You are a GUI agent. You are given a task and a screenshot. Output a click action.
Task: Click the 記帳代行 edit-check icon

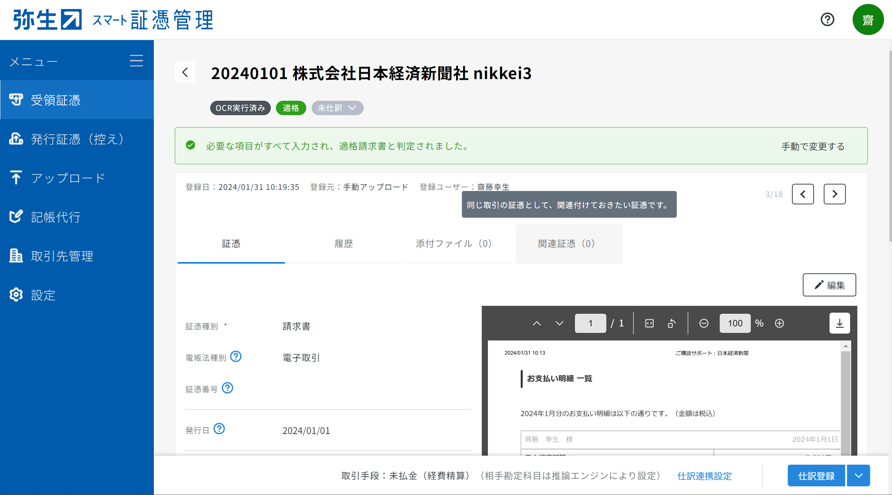16,216
